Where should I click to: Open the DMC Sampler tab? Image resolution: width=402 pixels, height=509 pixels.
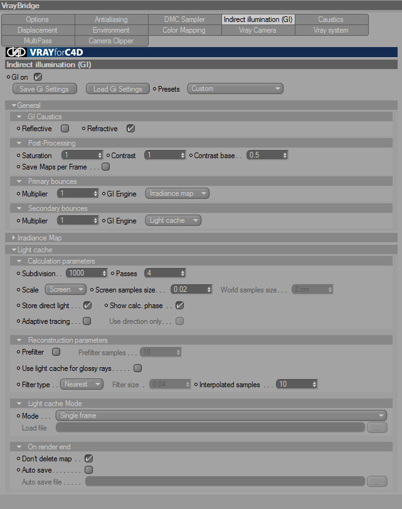[x=184, y=19]
